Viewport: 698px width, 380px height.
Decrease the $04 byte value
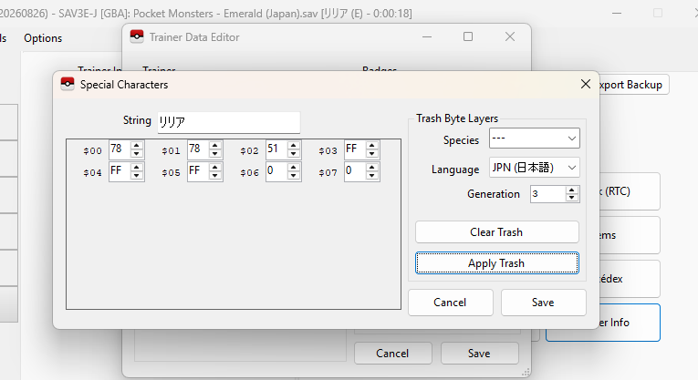(137, 176)
